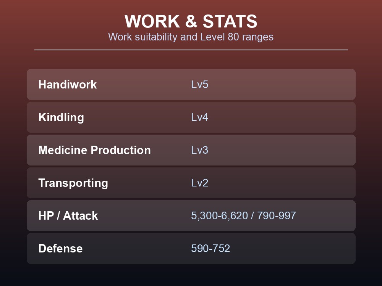Select the Kindling row label
382x286 pixels.
(61, 117)
